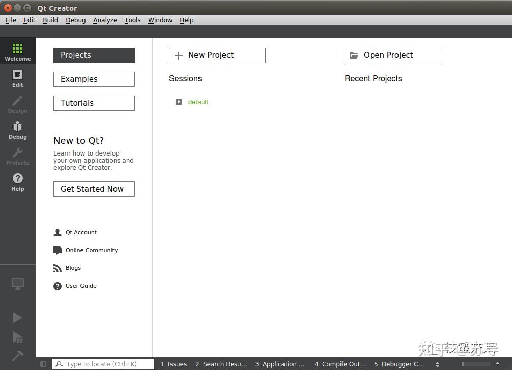The height and width of the screenshot is (370, 512).
Task: Click the Qt Account person icon
Action: tap(58, 232)
